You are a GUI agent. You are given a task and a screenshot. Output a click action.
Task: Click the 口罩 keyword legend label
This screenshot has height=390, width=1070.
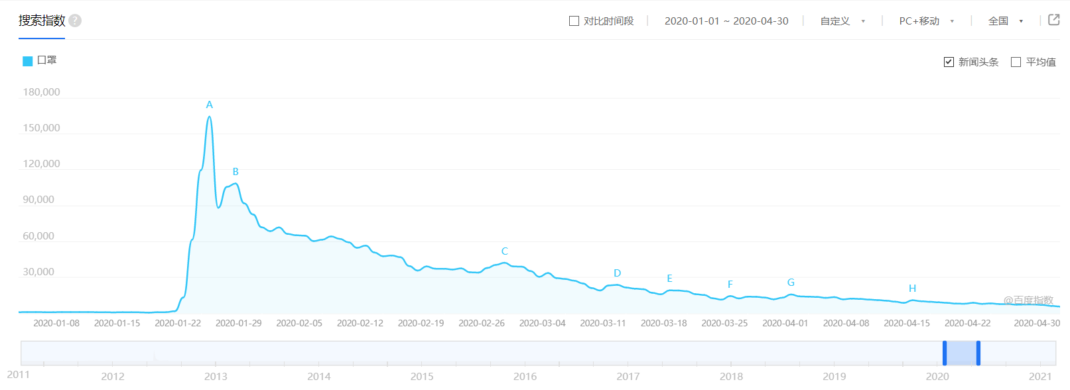[x=47, y=60]
